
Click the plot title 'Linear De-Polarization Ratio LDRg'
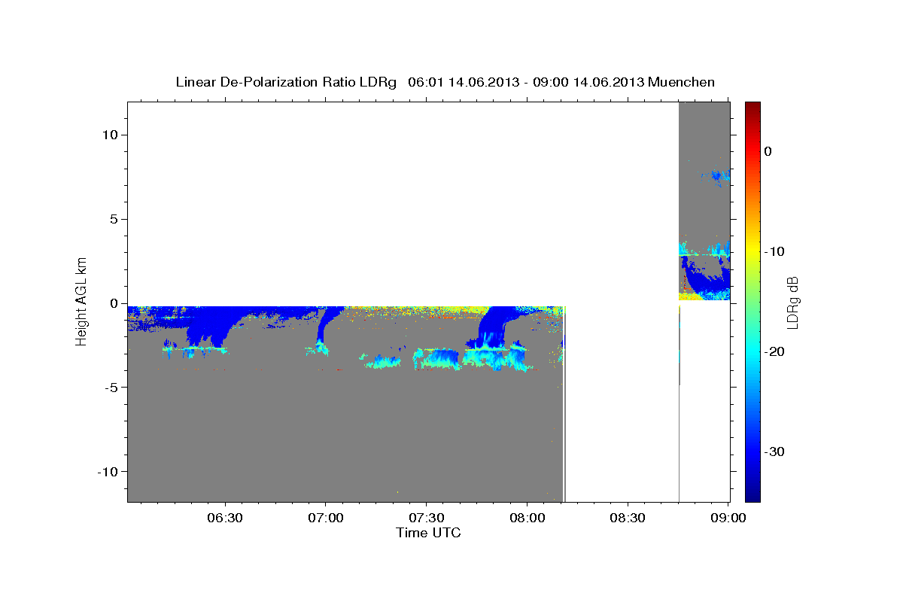286,82
